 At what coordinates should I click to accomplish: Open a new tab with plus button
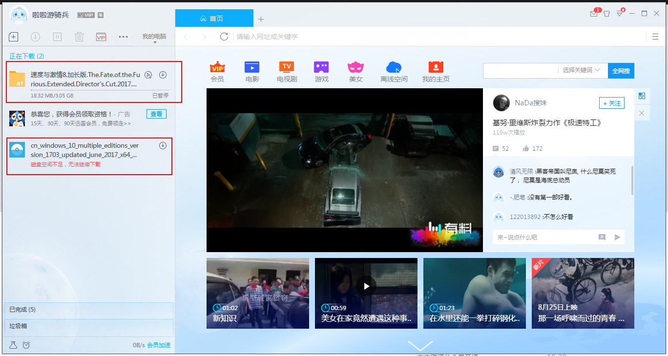(261, 19)
